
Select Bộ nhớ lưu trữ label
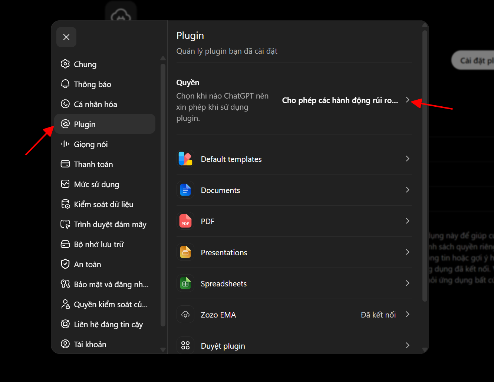(99, 245)
